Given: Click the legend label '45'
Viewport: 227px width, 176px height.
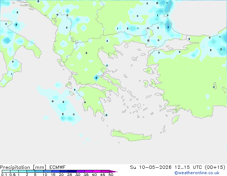Looking at the screenshot, I should point(102,175).
